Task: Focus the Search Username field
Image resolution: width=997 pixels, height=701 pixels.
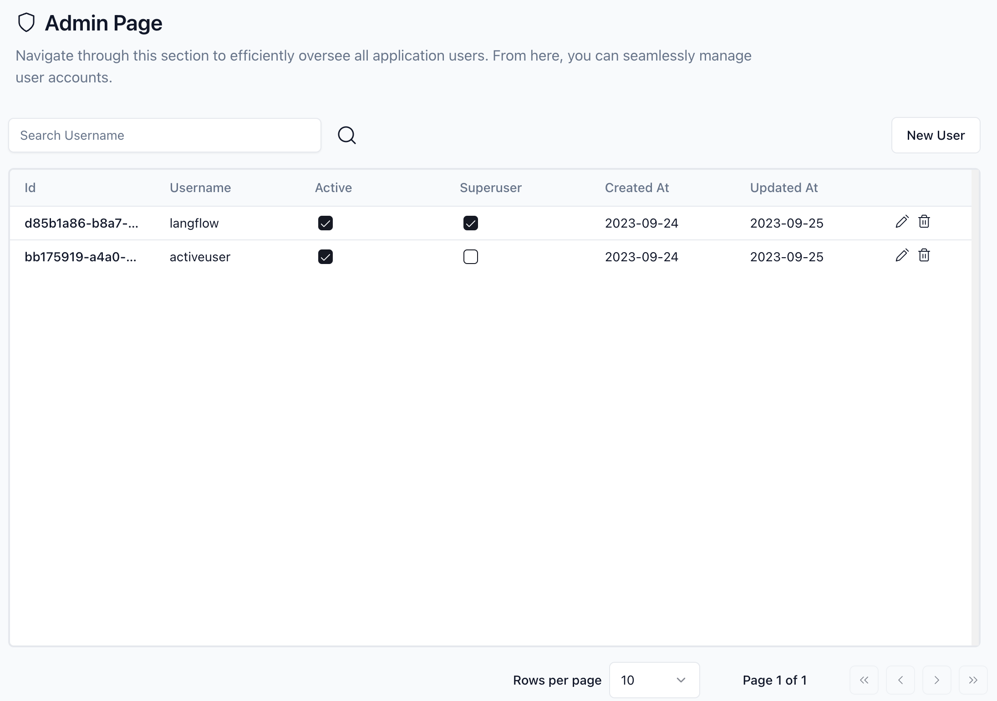Action: click(x=165, y=135)
